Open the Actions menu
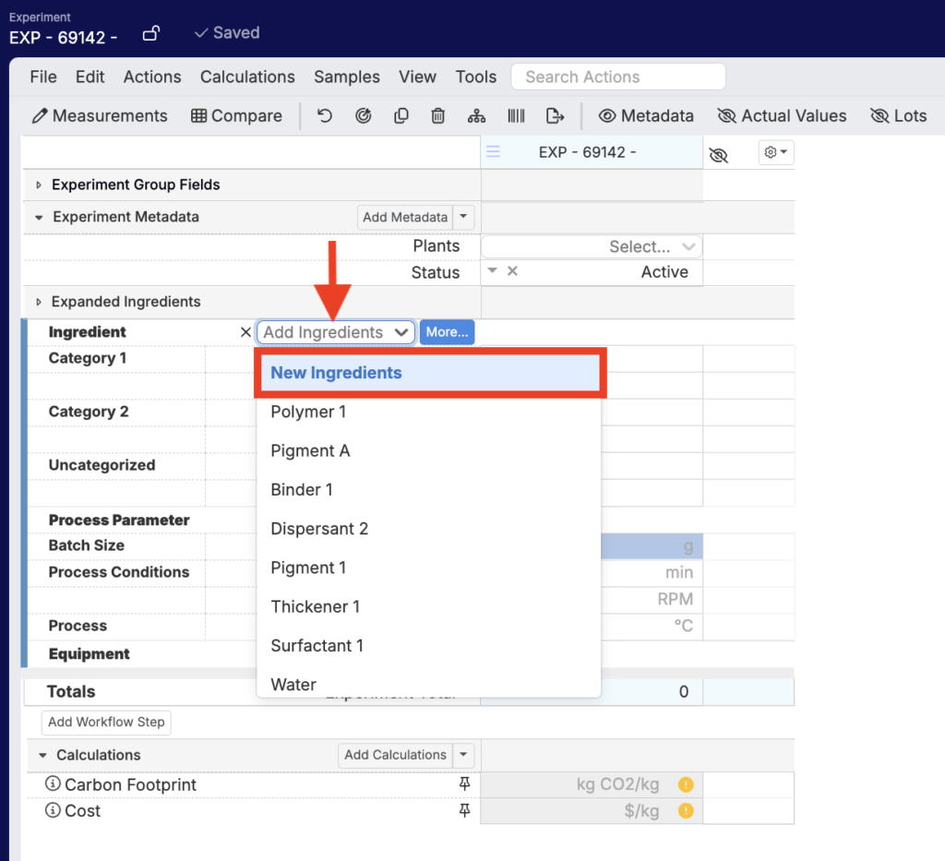945x861 pixels. (x=152, y=78)
